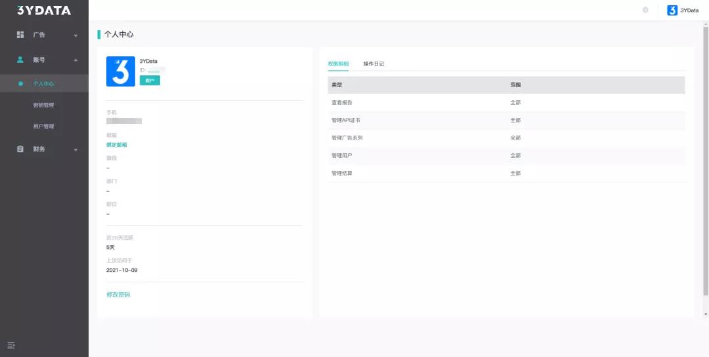Open 密钥管理 in the sidebar
The height and width of the screenshot is (357, 709).
pos(45,105)
